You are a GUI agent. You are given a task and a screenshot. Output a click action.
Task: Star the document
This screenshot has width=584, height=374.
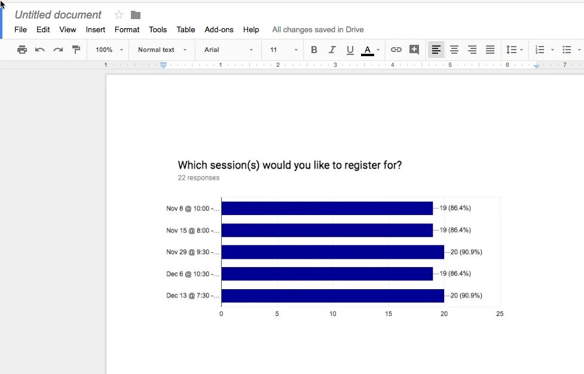(x=119, y=15)
